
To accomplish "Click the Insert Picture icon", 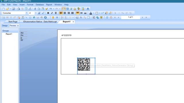I will coord(34,17).
